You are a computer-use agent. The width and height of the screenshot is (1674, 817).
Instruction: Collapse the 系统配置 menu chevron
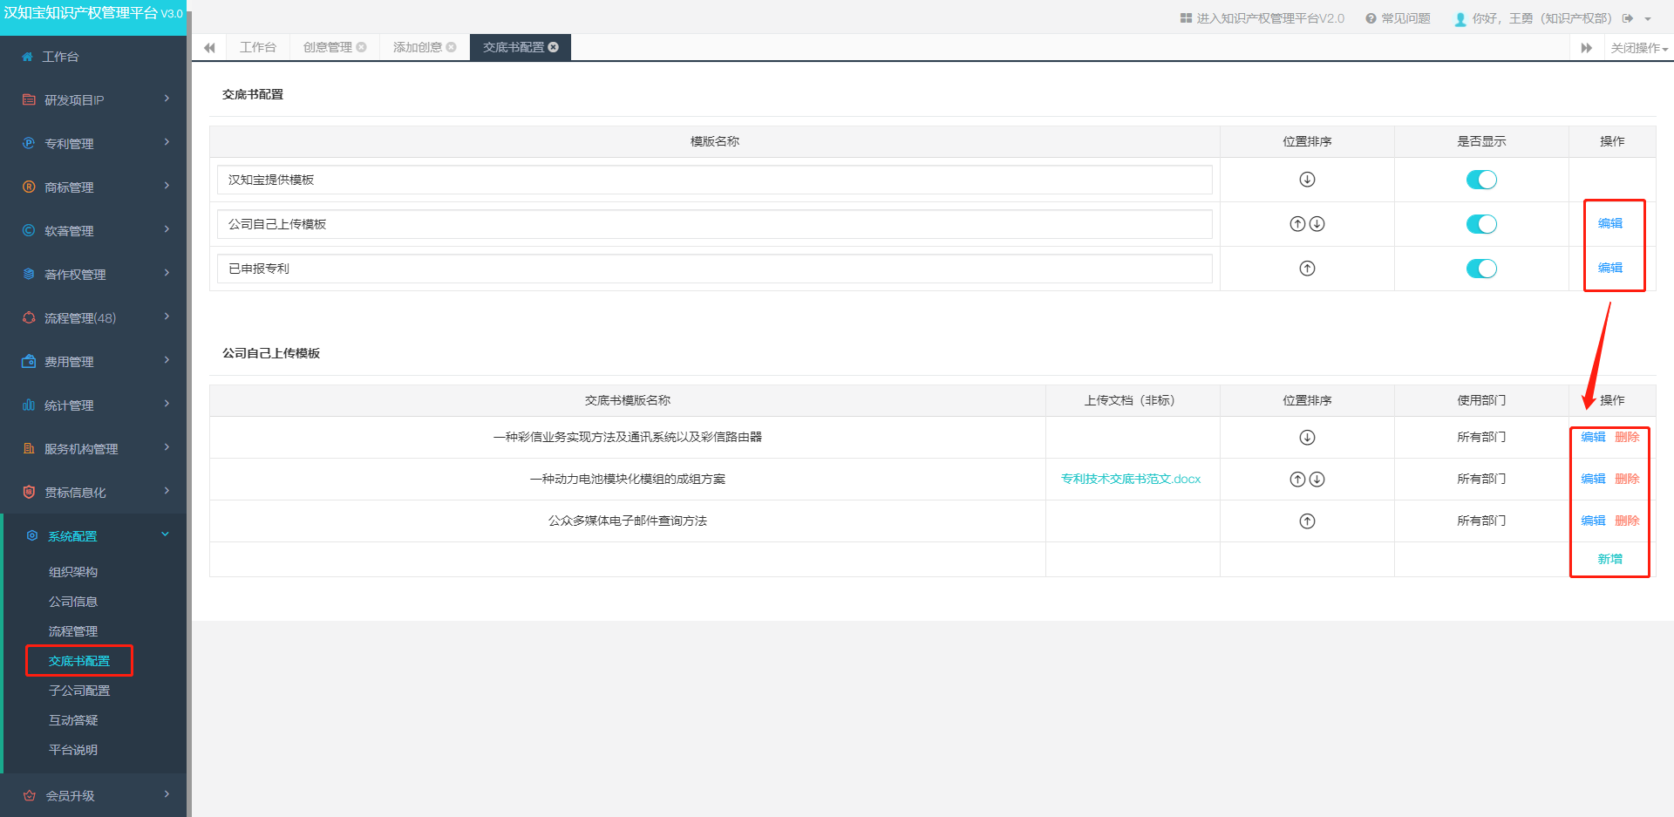(x=166, y=534)
